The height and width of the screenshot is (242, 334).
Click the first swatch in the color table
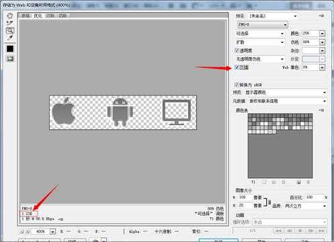pyautogui.click(x=250, y=116)
